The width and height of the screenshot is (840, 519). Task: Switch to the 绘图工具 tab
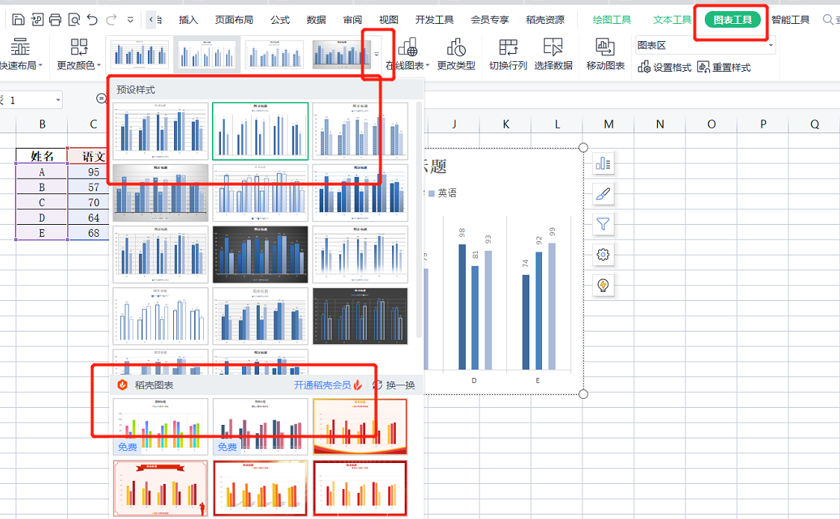pos(612,20)
